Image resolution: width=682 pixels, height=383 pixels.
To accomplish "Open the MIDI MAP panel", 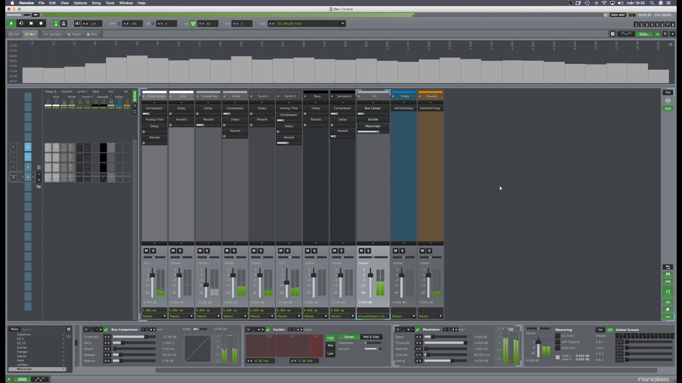I will coord(618,15).
